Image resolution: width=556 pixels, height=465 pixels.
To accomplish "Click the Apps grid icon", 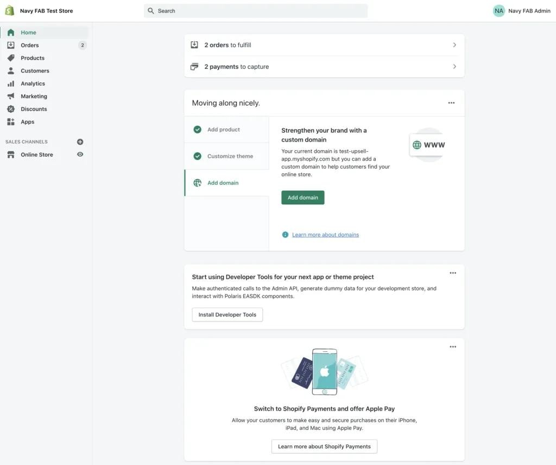I will [11, 122].
